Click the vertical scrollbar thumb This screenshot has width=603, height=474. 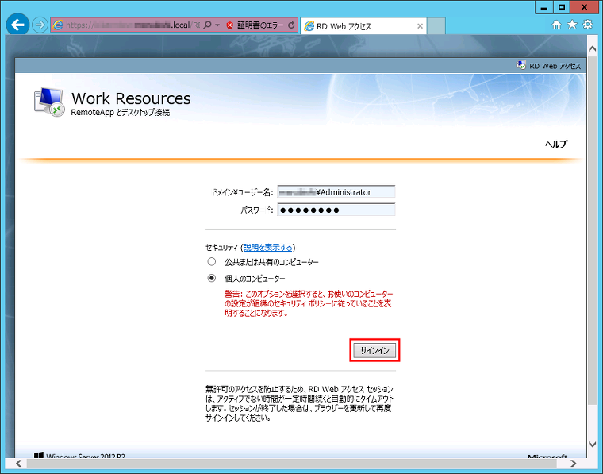click(592, 229)
